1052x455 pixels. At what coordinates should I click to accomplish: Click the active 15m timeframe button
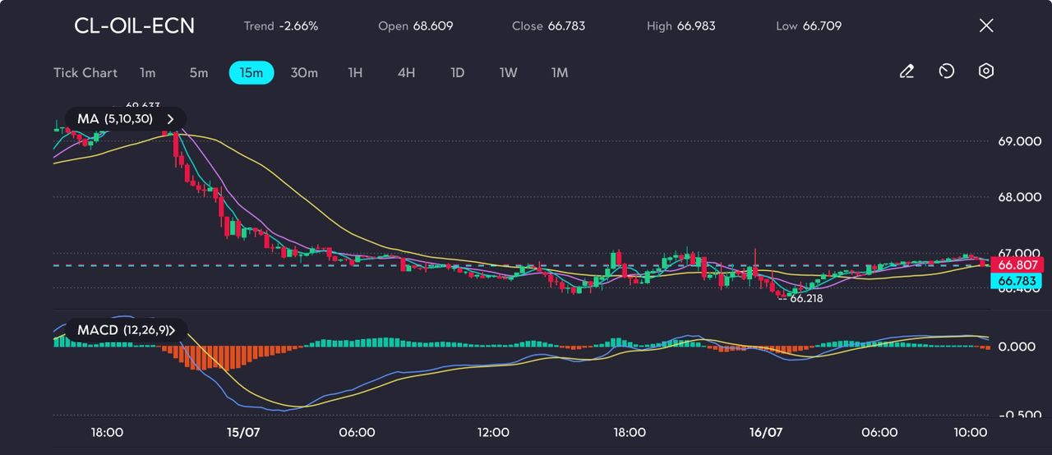pos(251,73)
